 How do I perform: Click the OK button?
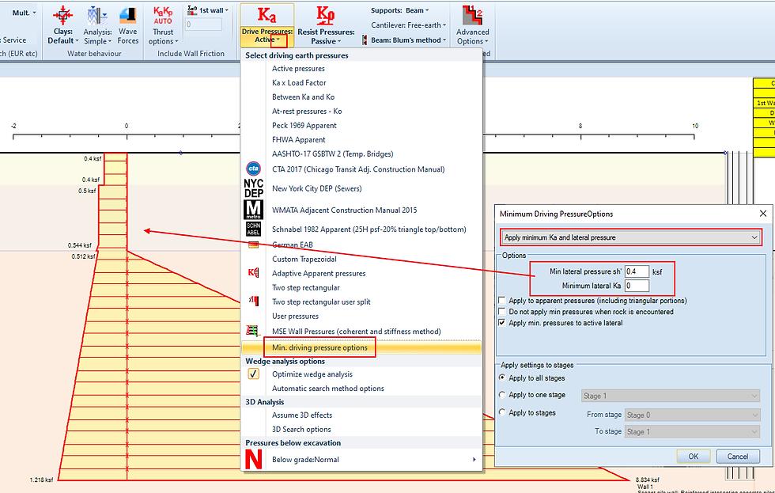(x=694, y=457)
